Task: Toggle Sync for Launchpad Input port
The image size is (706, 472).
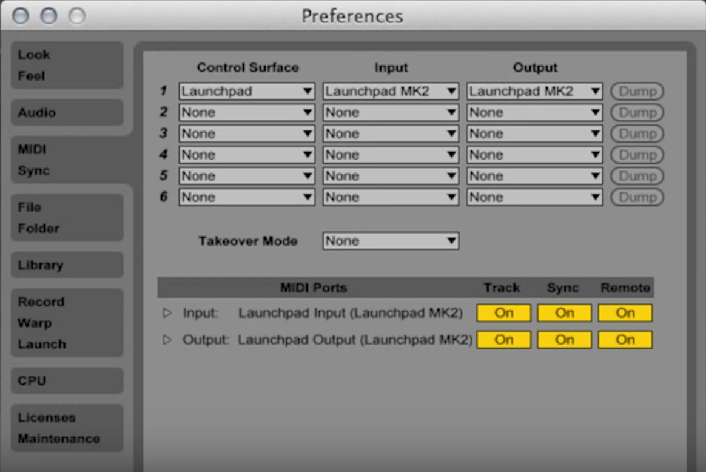Action: 564,313
